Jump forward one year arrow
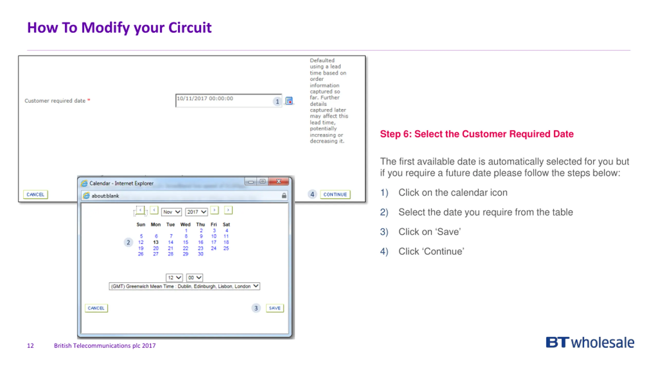The width and height of the screenshot is (658, 367). [x=228, y=210]
